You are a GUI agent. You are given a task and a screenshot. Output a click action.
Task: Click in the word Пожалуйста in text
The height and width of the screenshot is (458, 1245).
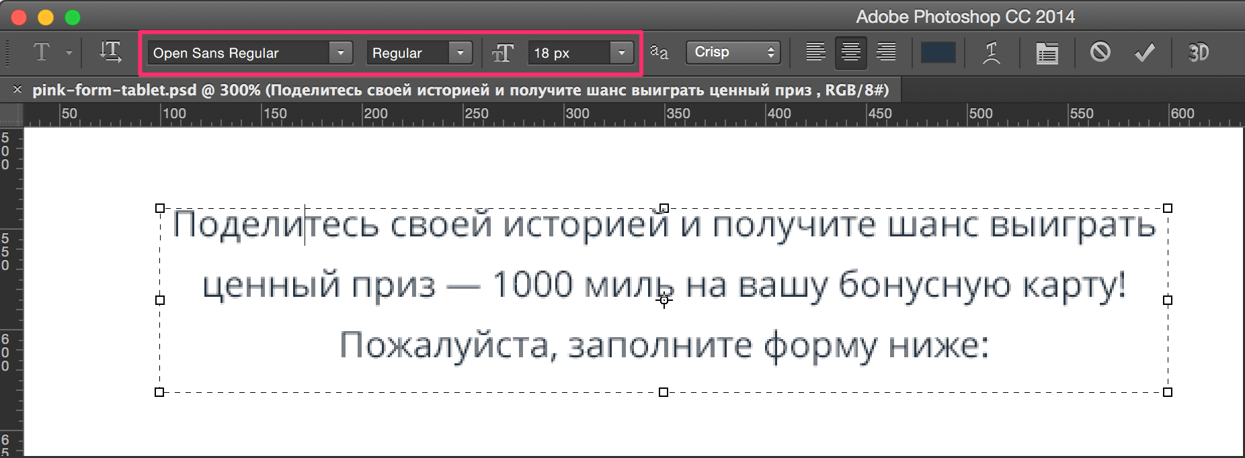[x=444, y=346]
